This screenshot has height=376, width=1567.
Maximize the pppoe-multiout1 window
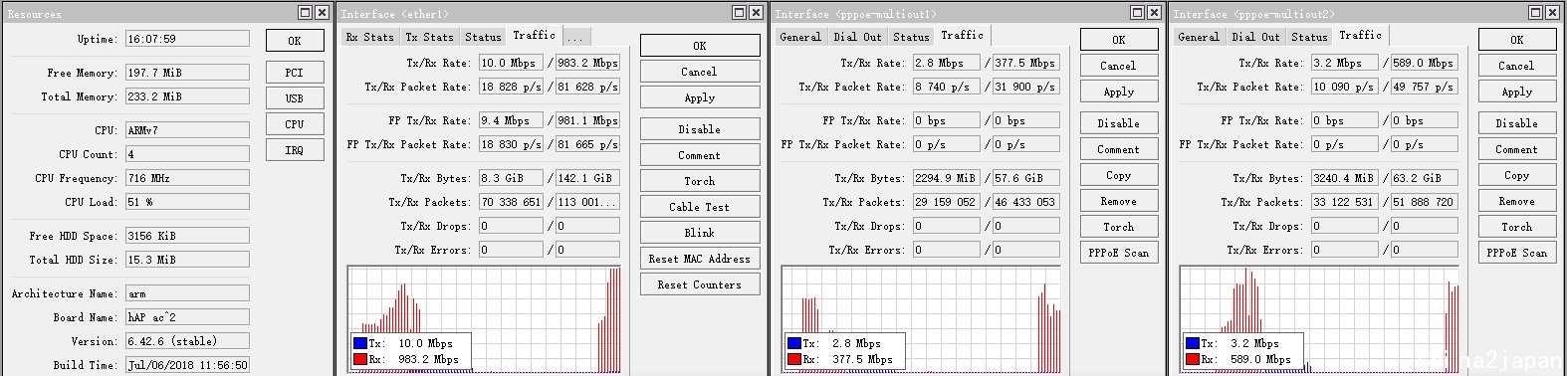[x=1138, y=13]
